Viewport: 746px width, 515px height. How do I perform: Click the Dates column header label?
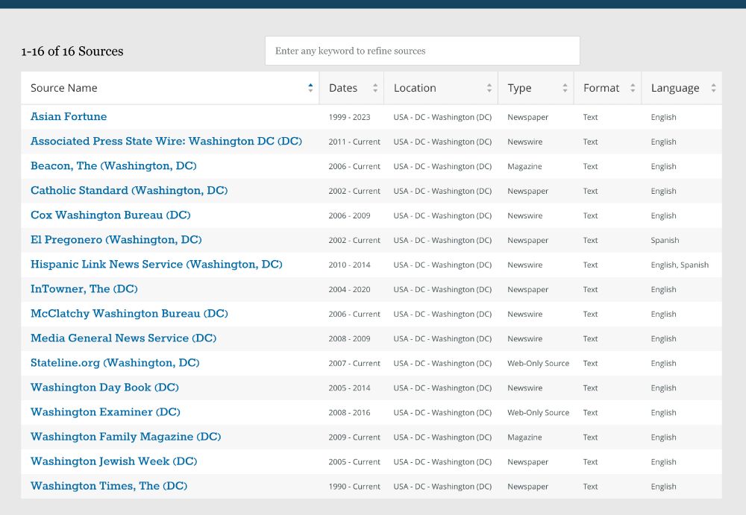tap(343, 88)
